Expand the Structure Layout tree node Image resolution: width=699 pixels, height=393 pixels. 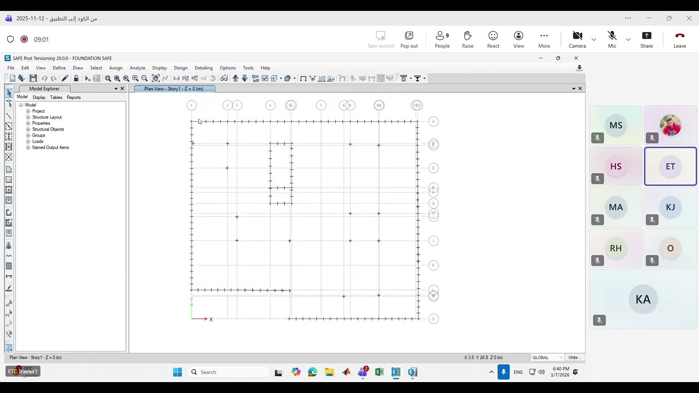pyautogui.click(x=28, y=117)
